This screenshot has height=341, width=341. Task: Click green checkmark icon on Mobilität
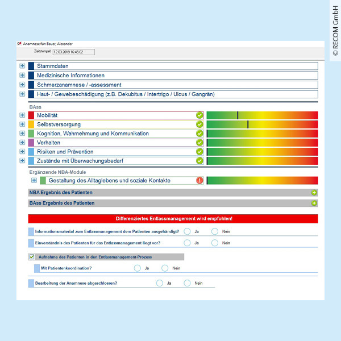(199, 115)
